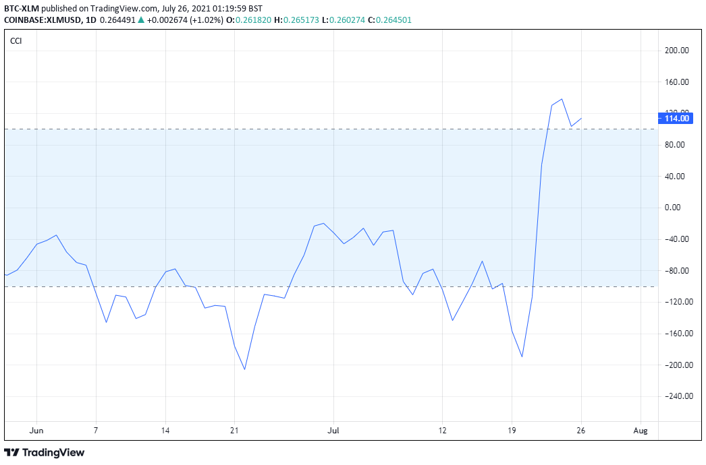The width and height of the screenshot is (706, 465).
Task: Click the +0.002674 (+1.02%) change text
Action: click(185, 20)
